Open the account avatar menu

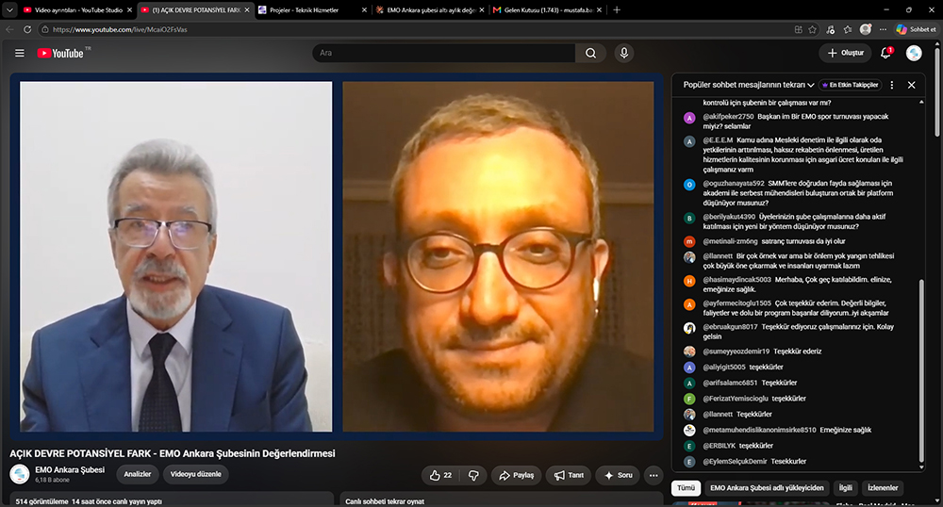(914, 53)
